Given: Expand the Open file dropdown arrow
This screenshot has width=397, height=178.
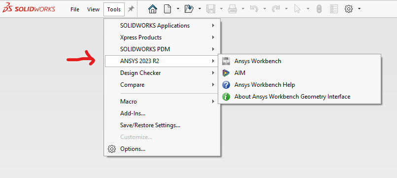Looking at the screenshot, I should [x=199, y=8].
